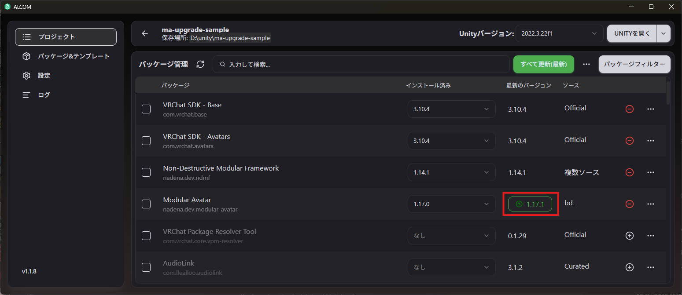Remove VRChat SDK - Base package
This screenshot has height=295, width=682.
tap(630, 109)
